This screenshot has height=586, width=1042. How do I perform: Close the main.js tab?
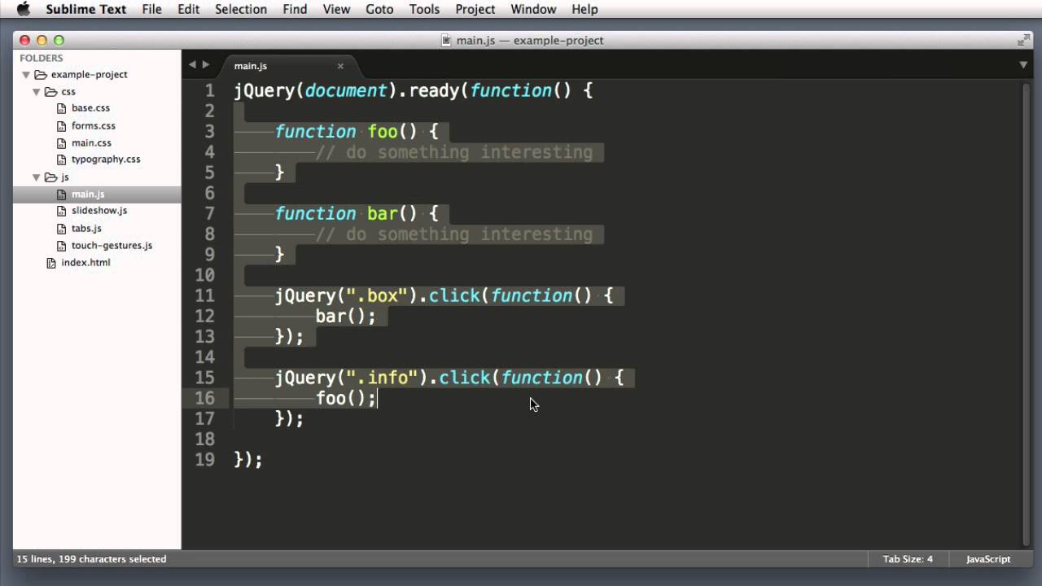coord(340,66)
